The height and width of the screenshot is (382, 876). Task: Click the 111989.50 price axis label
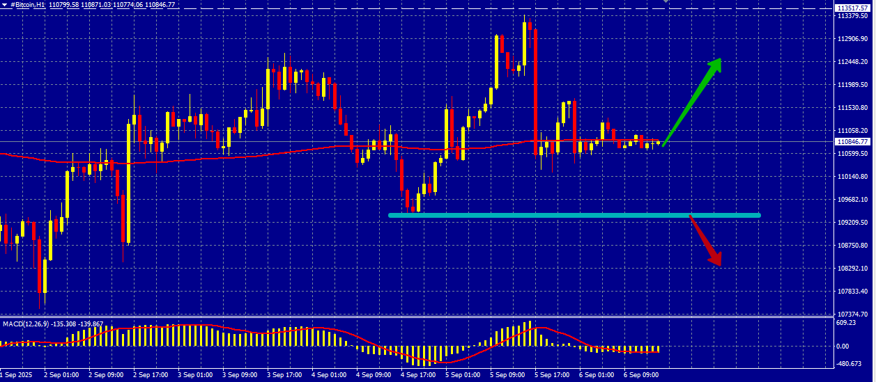[x=852, y=85]
